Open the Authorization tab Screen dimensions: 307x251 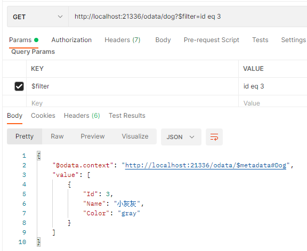point(71,40)
